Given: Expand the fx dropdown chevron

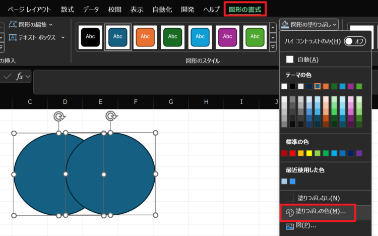Looking at the screenshot, I should [x=28, y=77].
